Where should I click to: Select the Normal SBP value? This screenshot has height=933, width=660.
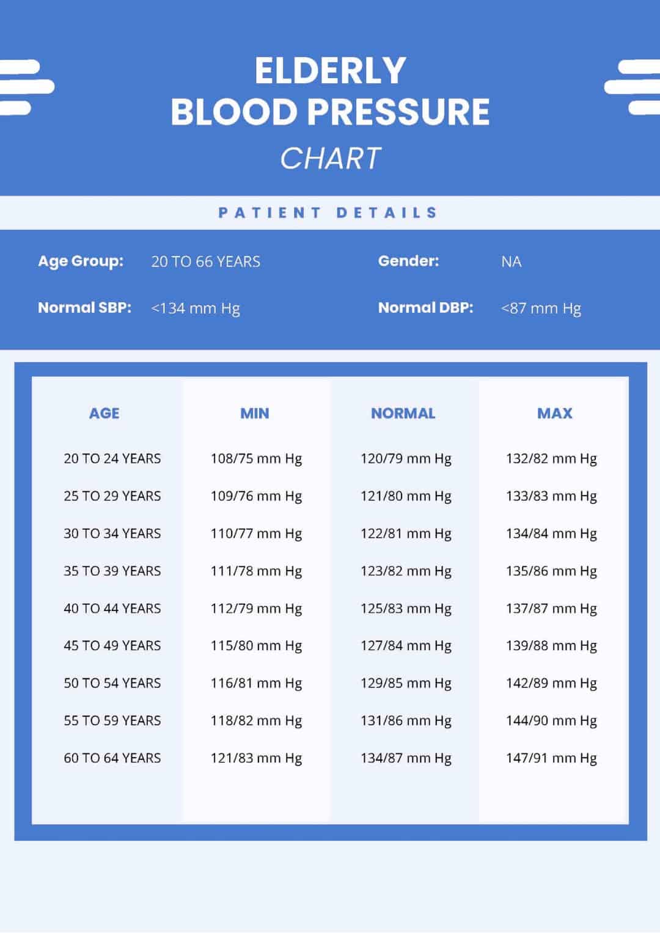point(196,308)
